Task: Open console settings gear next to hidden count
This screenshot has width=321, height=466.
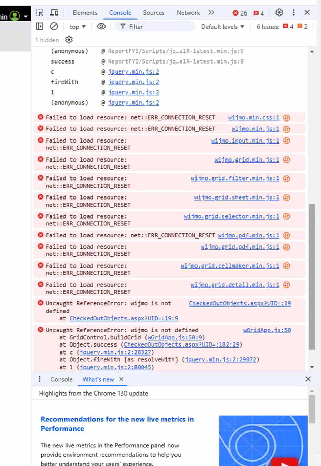Action: coord(69,40)
